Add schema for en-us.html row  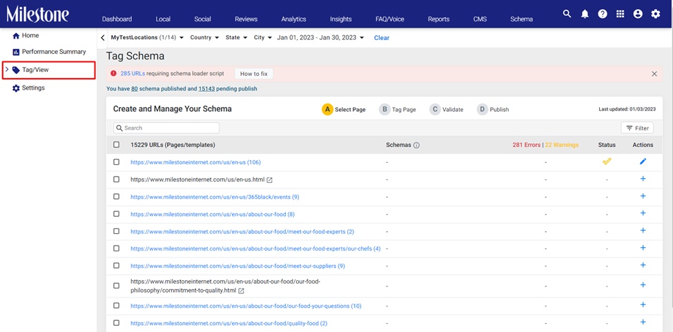click(x=643, y=179)
